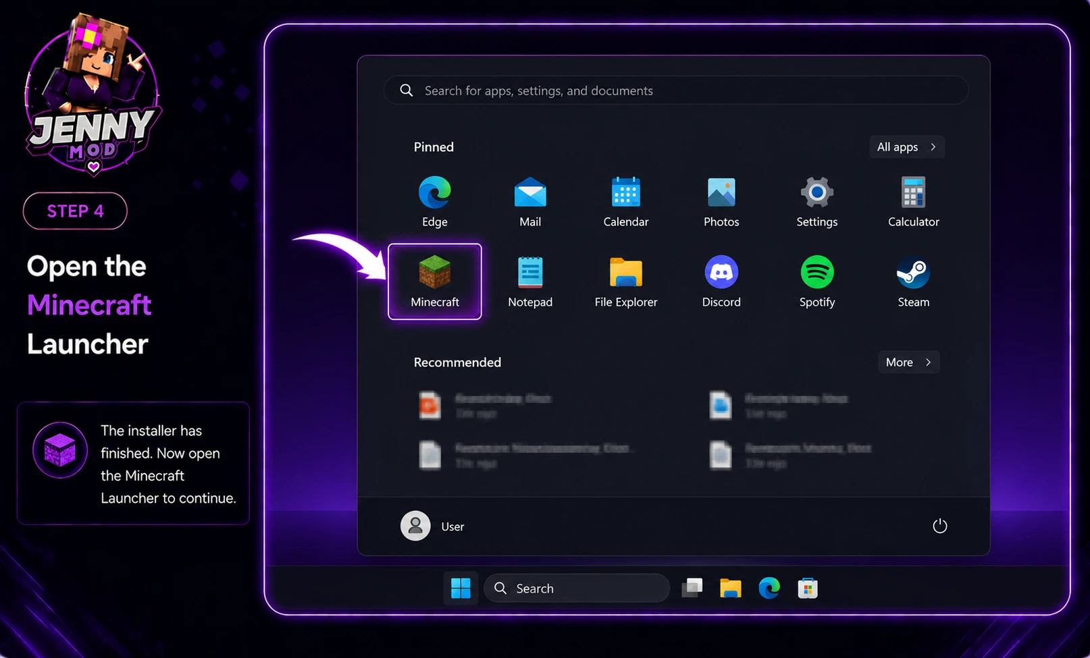Launch Spotify

[x=817, y=281]
